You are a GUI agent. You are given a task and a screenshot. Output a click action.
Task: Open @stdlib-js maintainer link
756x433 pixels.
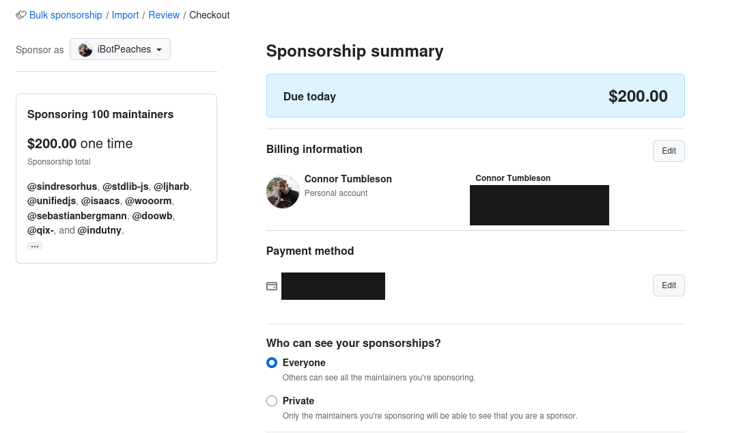126,186
